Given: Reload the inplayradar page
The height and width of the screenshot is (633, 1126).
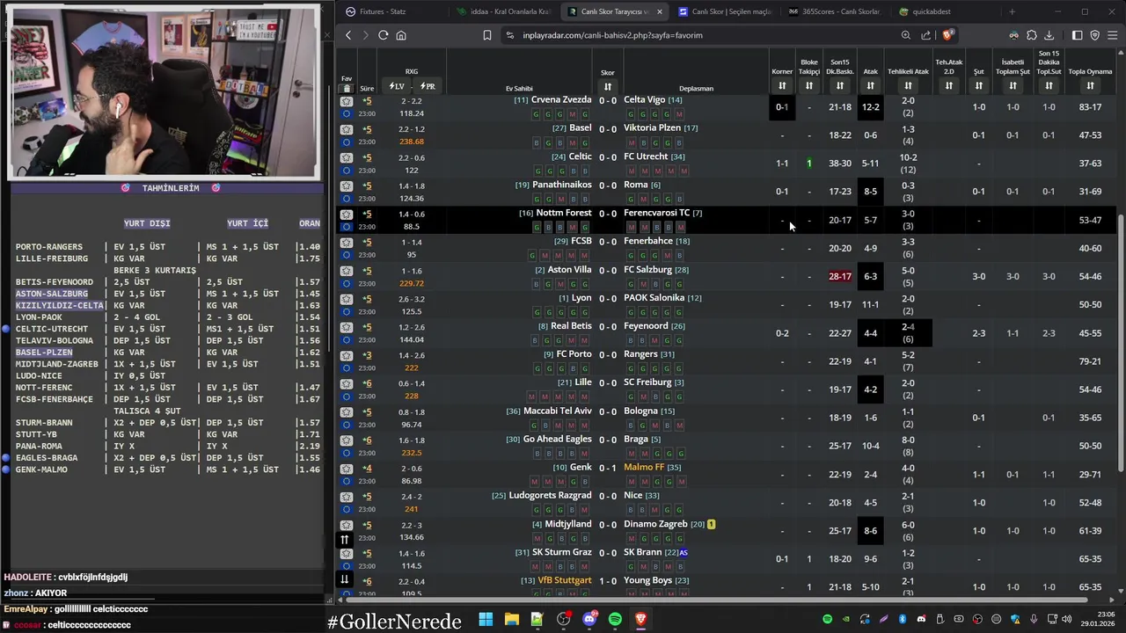Looking at the screenshot, I should coord(383,35).
